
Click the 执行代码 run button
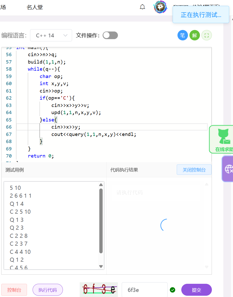coord(48,290)
